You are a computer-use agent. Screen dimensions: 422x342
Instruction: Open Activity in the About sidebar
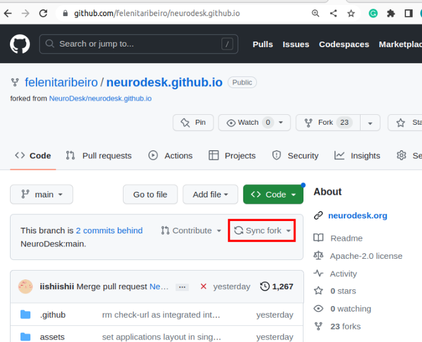(343, 274)
